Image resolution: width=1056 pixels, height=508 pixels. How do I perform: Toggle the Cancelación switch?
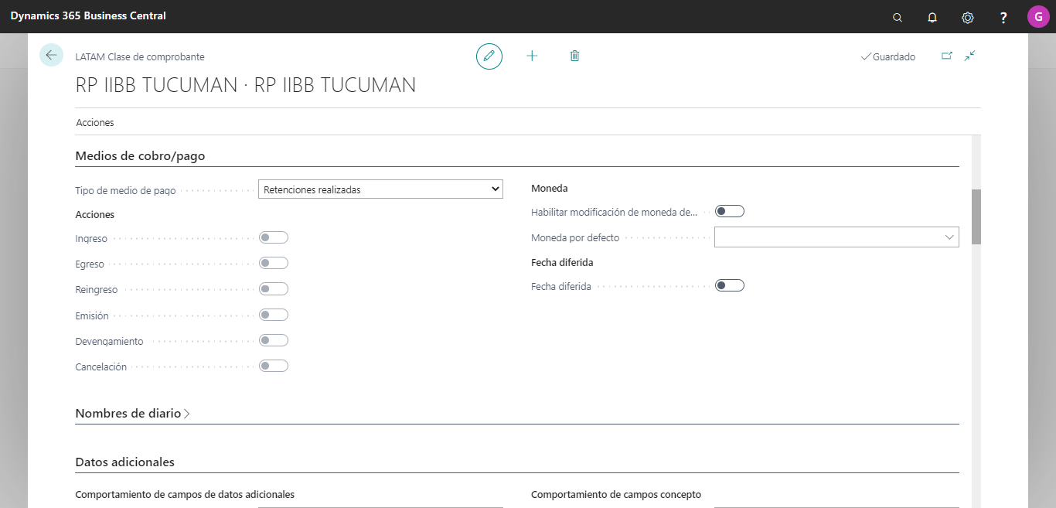pos(274,366)
